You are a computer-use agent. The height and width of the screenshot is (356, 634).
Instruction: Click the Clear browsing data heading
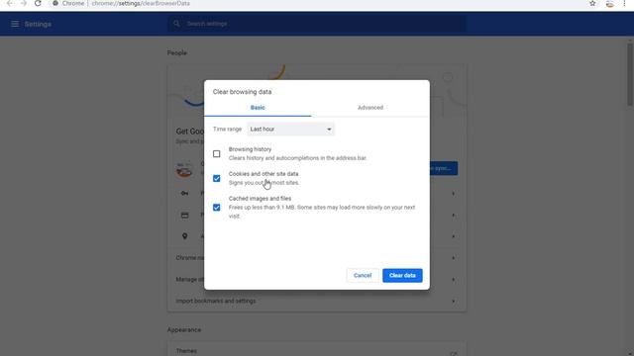point(242,92)
